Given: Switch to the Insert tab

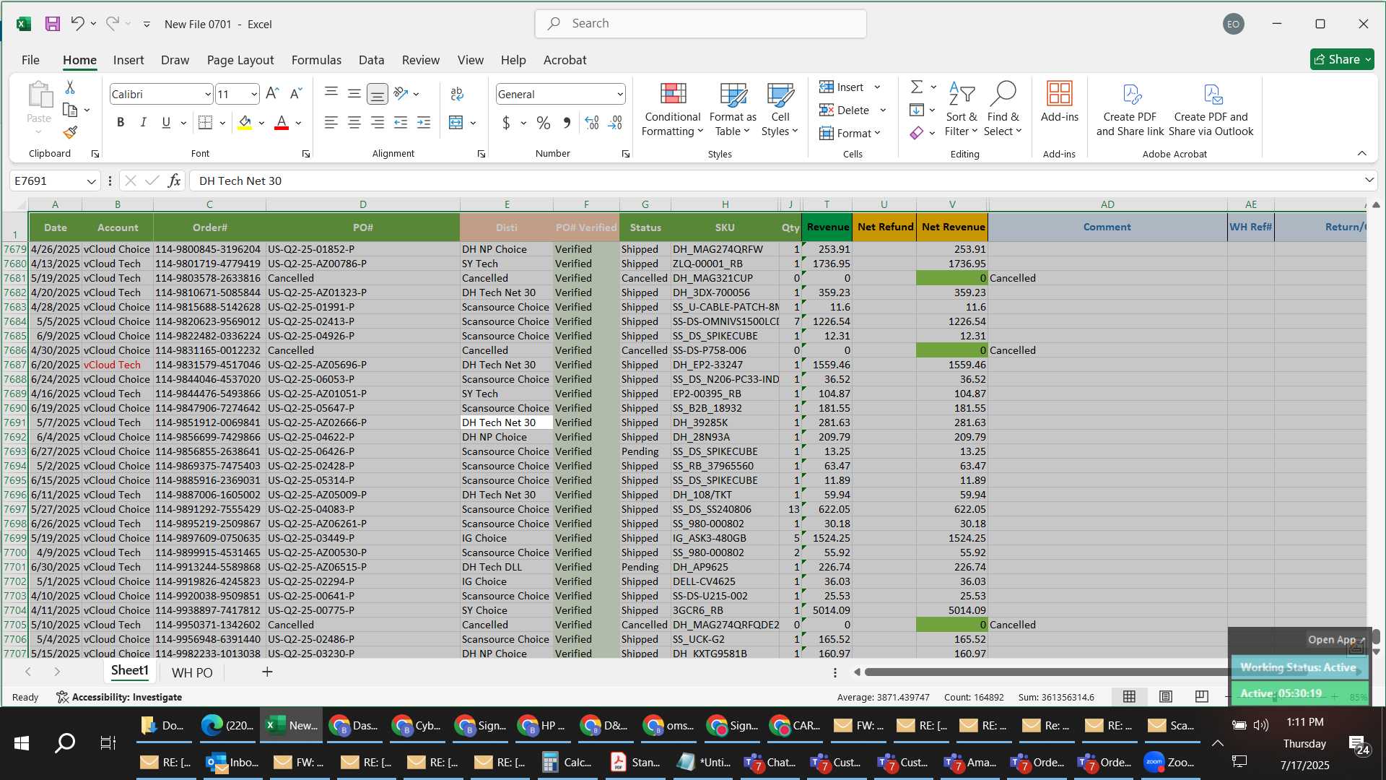Looking at the screenshot, I should pos(128,60).
